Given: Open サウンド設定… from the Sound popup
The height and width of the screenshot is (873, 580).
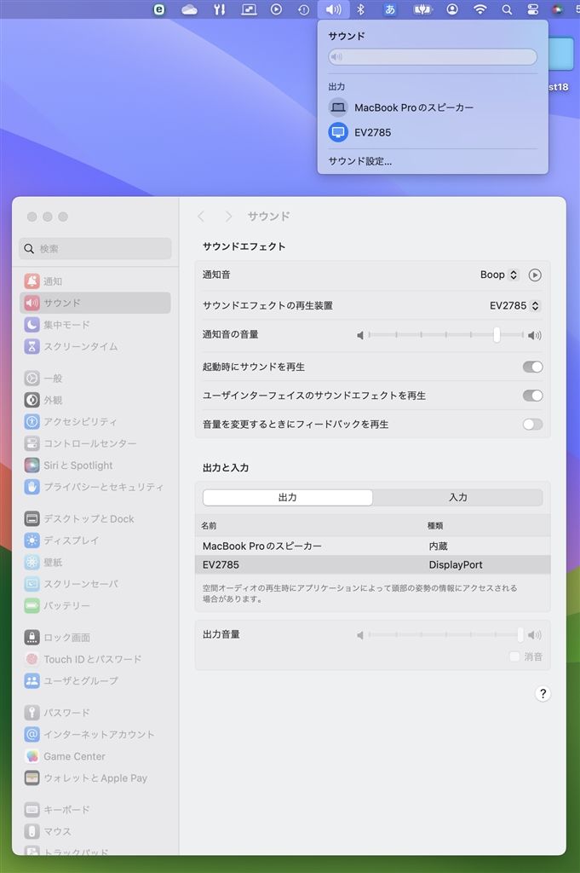Looking at the screenshot, I should [360, 161].
